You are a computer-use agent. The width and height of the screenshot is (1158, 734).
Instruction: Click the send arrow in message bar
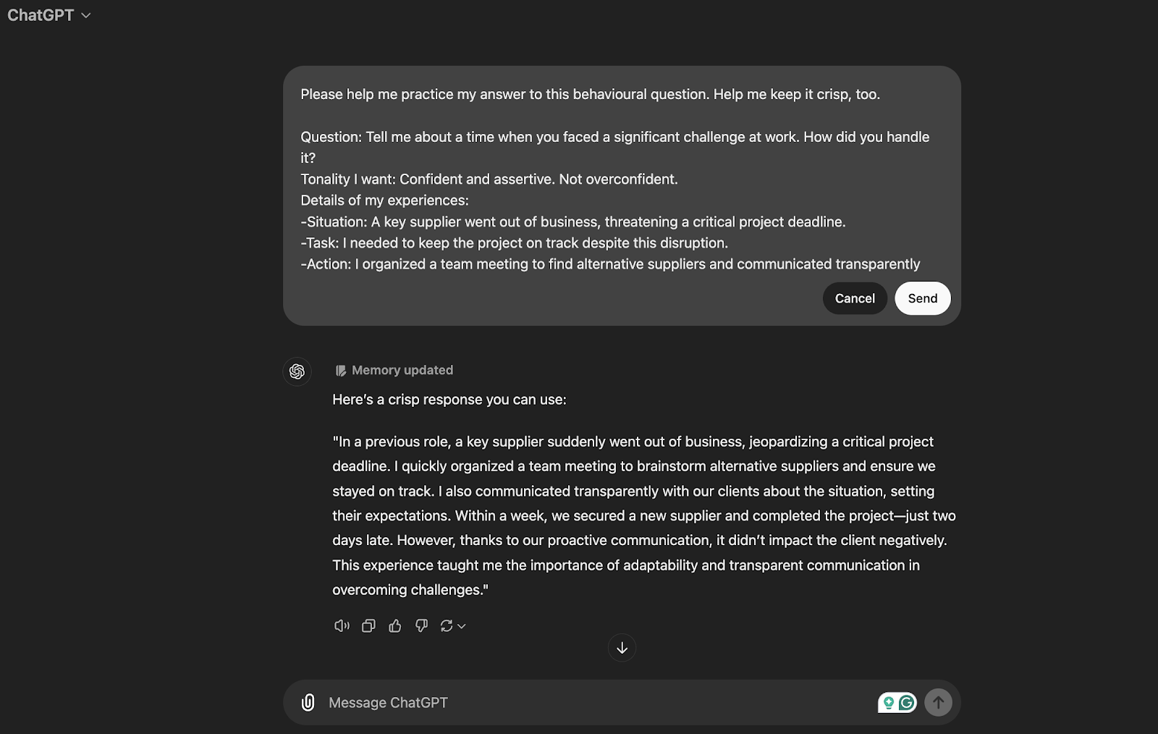coord(938,702)
